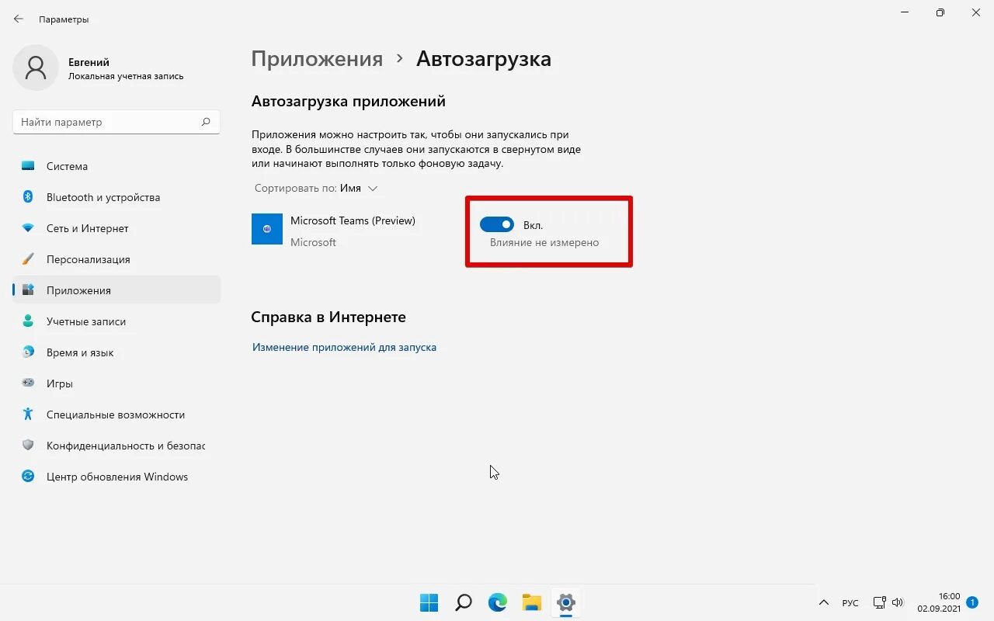The height and width of the screenshot is (621, 994).
Task: Click the Найти параметр search field
Action: click(116, 122)
